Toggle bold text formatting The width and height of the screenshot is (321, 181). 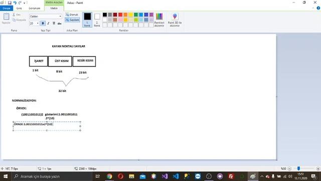43,24
